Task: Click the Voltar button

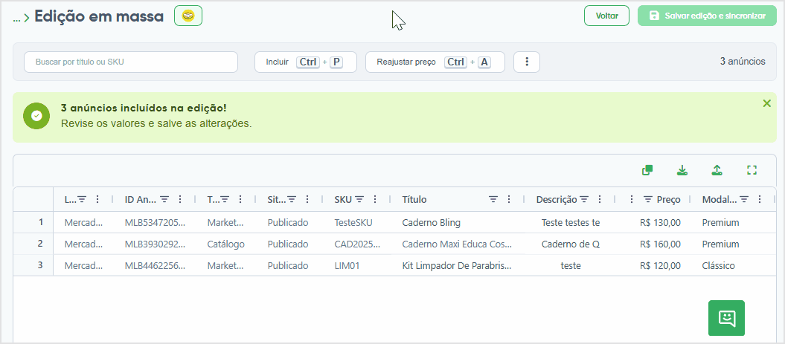Action: coord(606,16)
